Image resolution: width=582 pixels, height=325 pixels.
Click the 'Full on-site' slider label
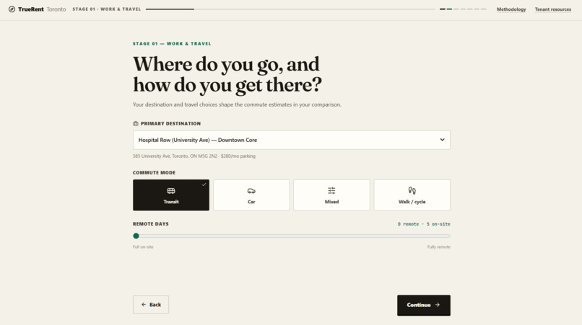[x=143, y=246]
